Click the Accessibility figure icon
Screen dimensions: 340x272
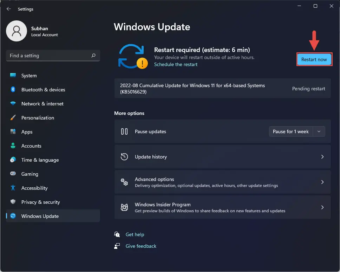tap(13, 188)
